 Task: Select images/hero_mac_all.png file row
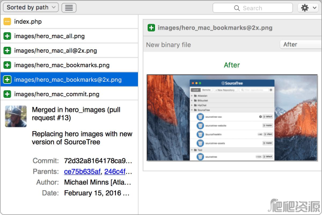pos(69,36)
